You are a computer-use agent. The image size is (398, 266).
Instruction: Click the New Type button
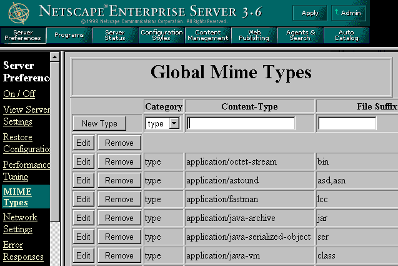click(x=99, y=123)
